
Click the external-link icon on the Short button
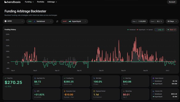175,30
